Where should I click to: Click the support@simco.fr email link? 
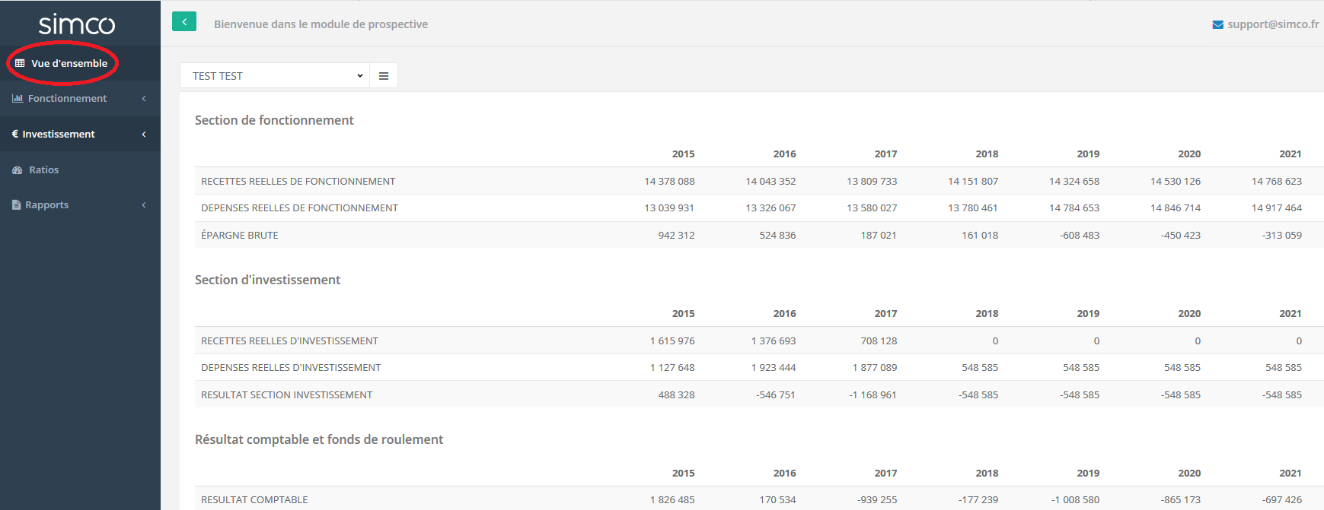[x=1273, y=24]
